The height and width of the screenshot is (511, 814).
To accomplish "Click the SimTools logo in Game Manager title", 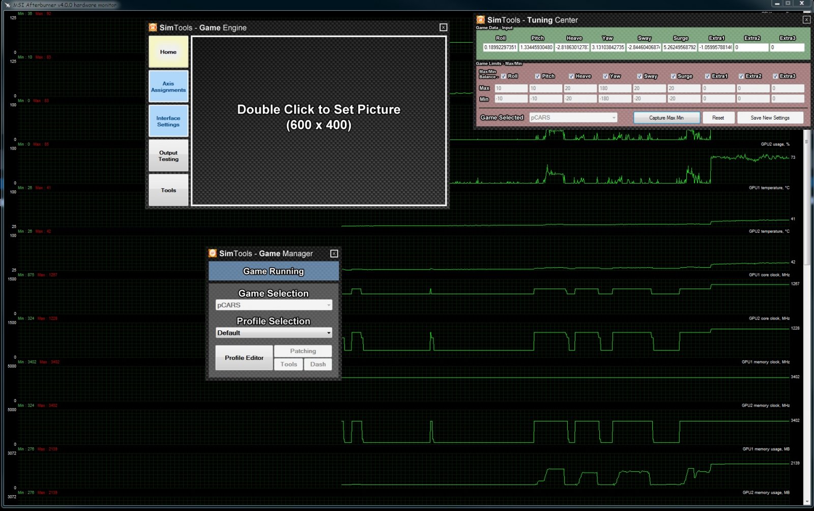I will [213, 253].
